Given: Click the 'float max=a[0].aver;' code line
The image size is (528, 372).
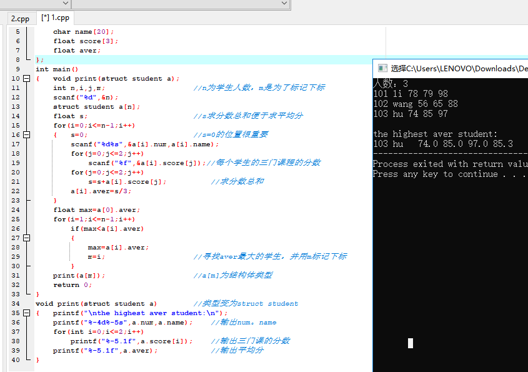Looking at the screenshot, I should coord(97,210).
